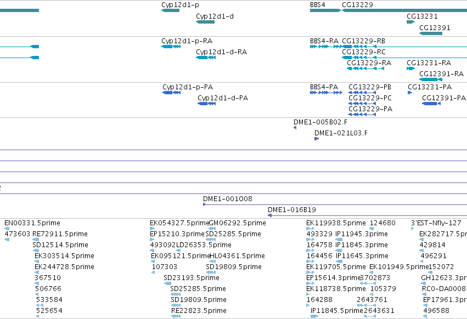Open the 3'EST-Nfly-127 feature
The width and height of the screenshot is (467, 319).
pos(413,229)
